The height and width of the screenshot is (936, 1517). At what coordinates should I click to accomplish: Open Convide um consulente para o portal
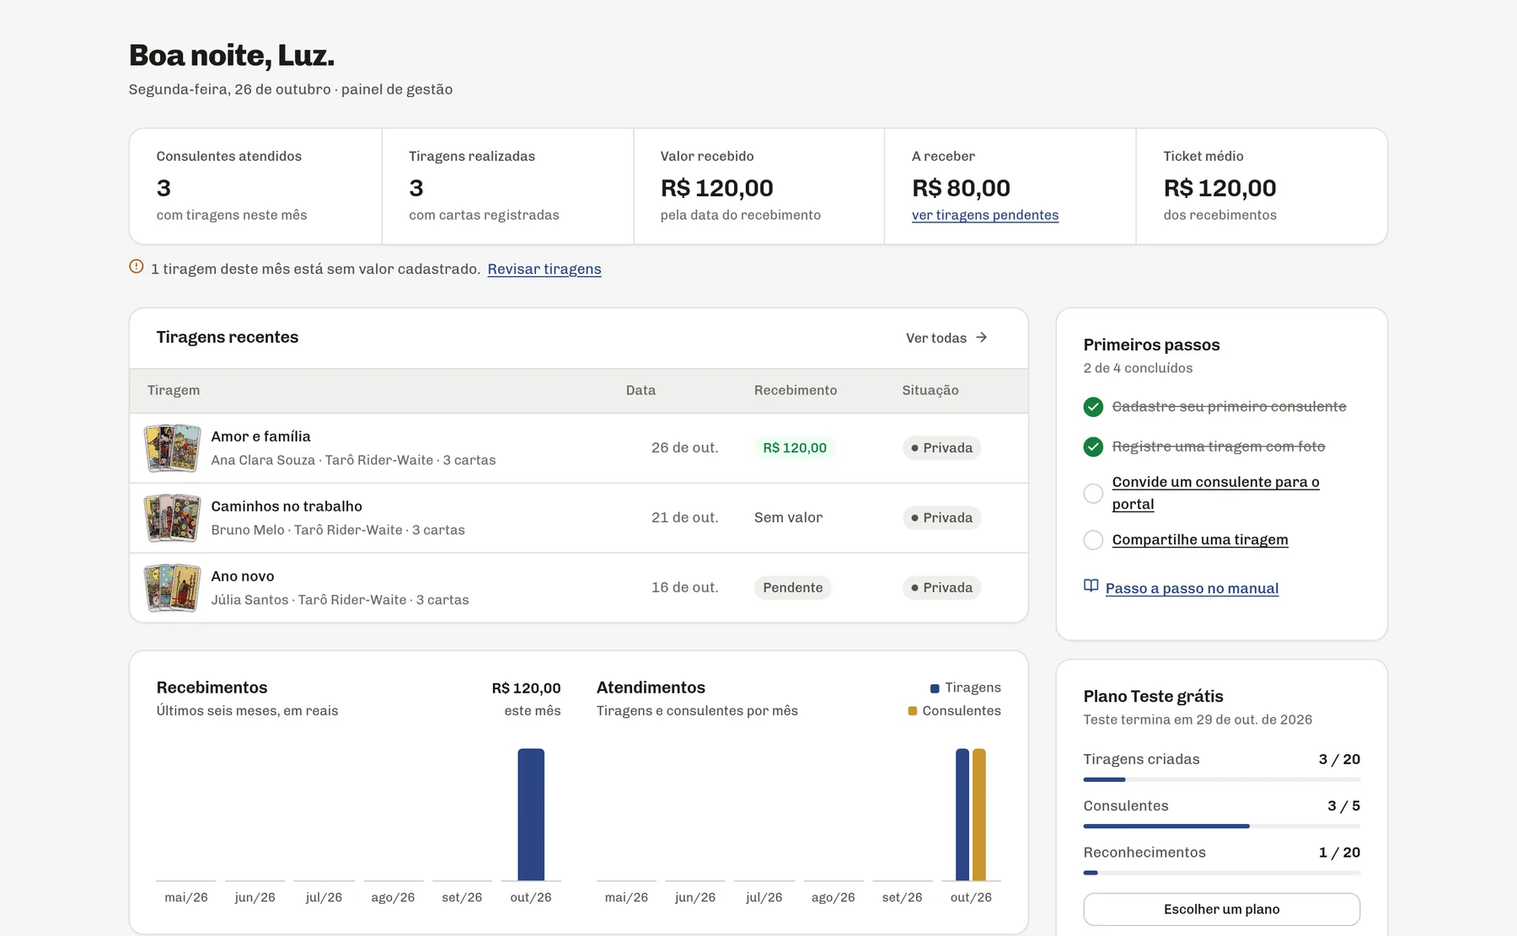1215,493
